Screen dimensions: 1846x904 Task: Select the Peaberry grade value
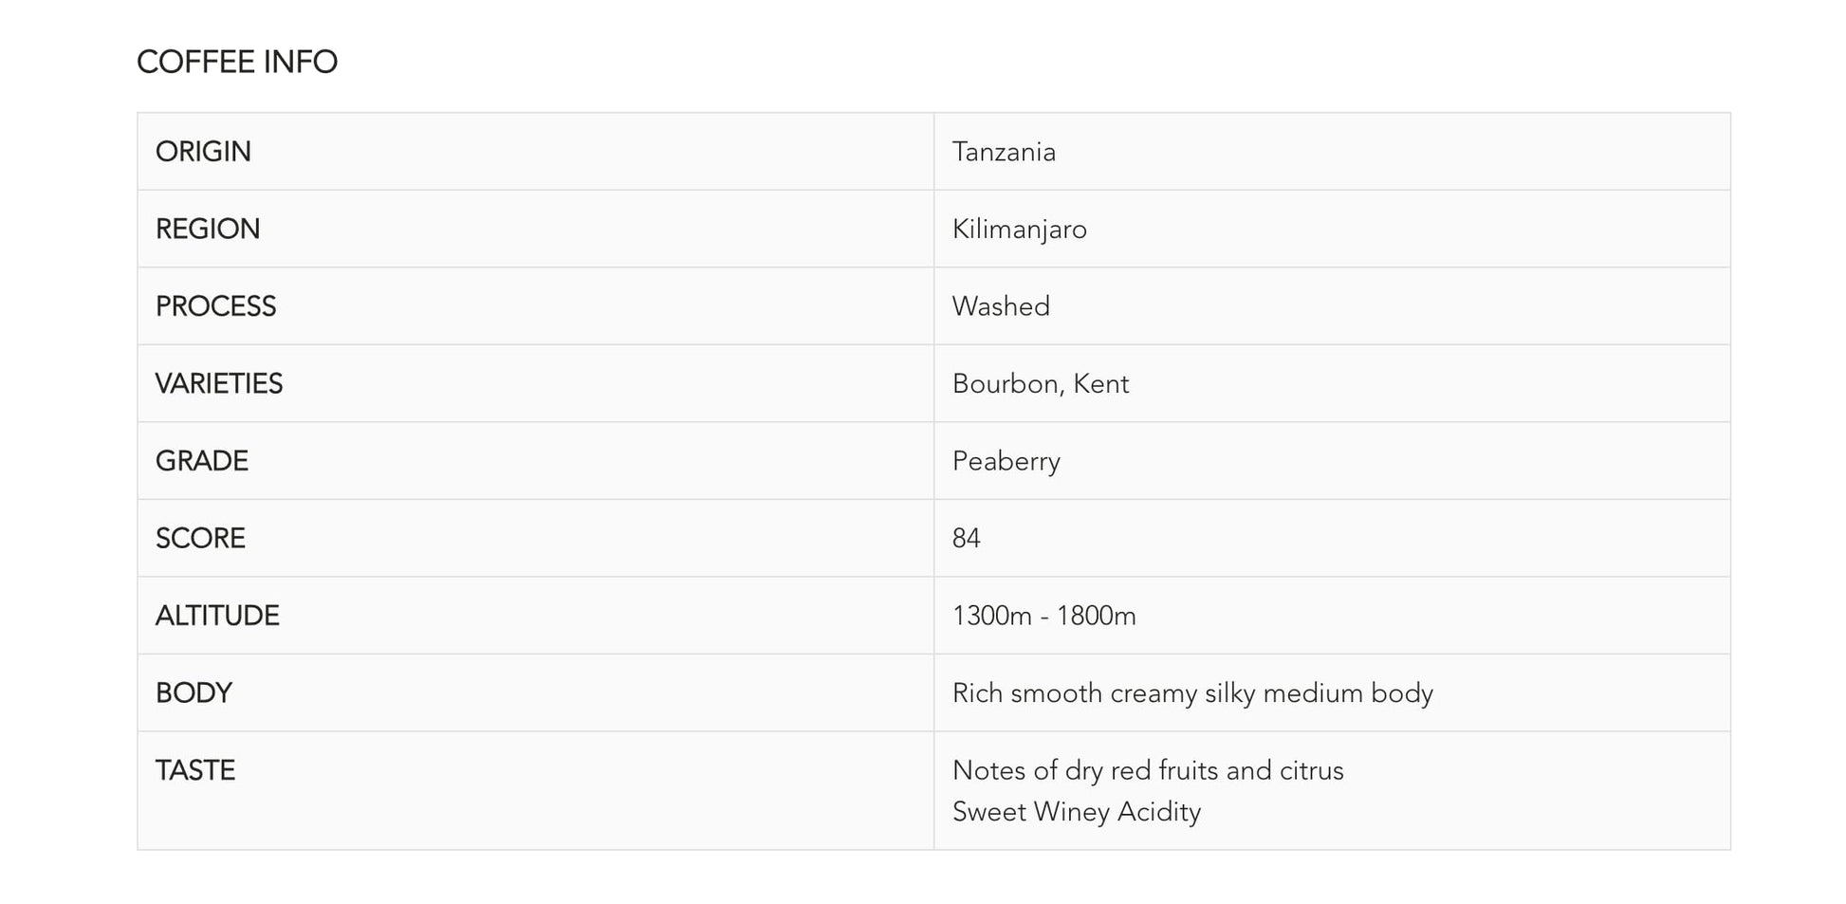(x=1006, y=461)
